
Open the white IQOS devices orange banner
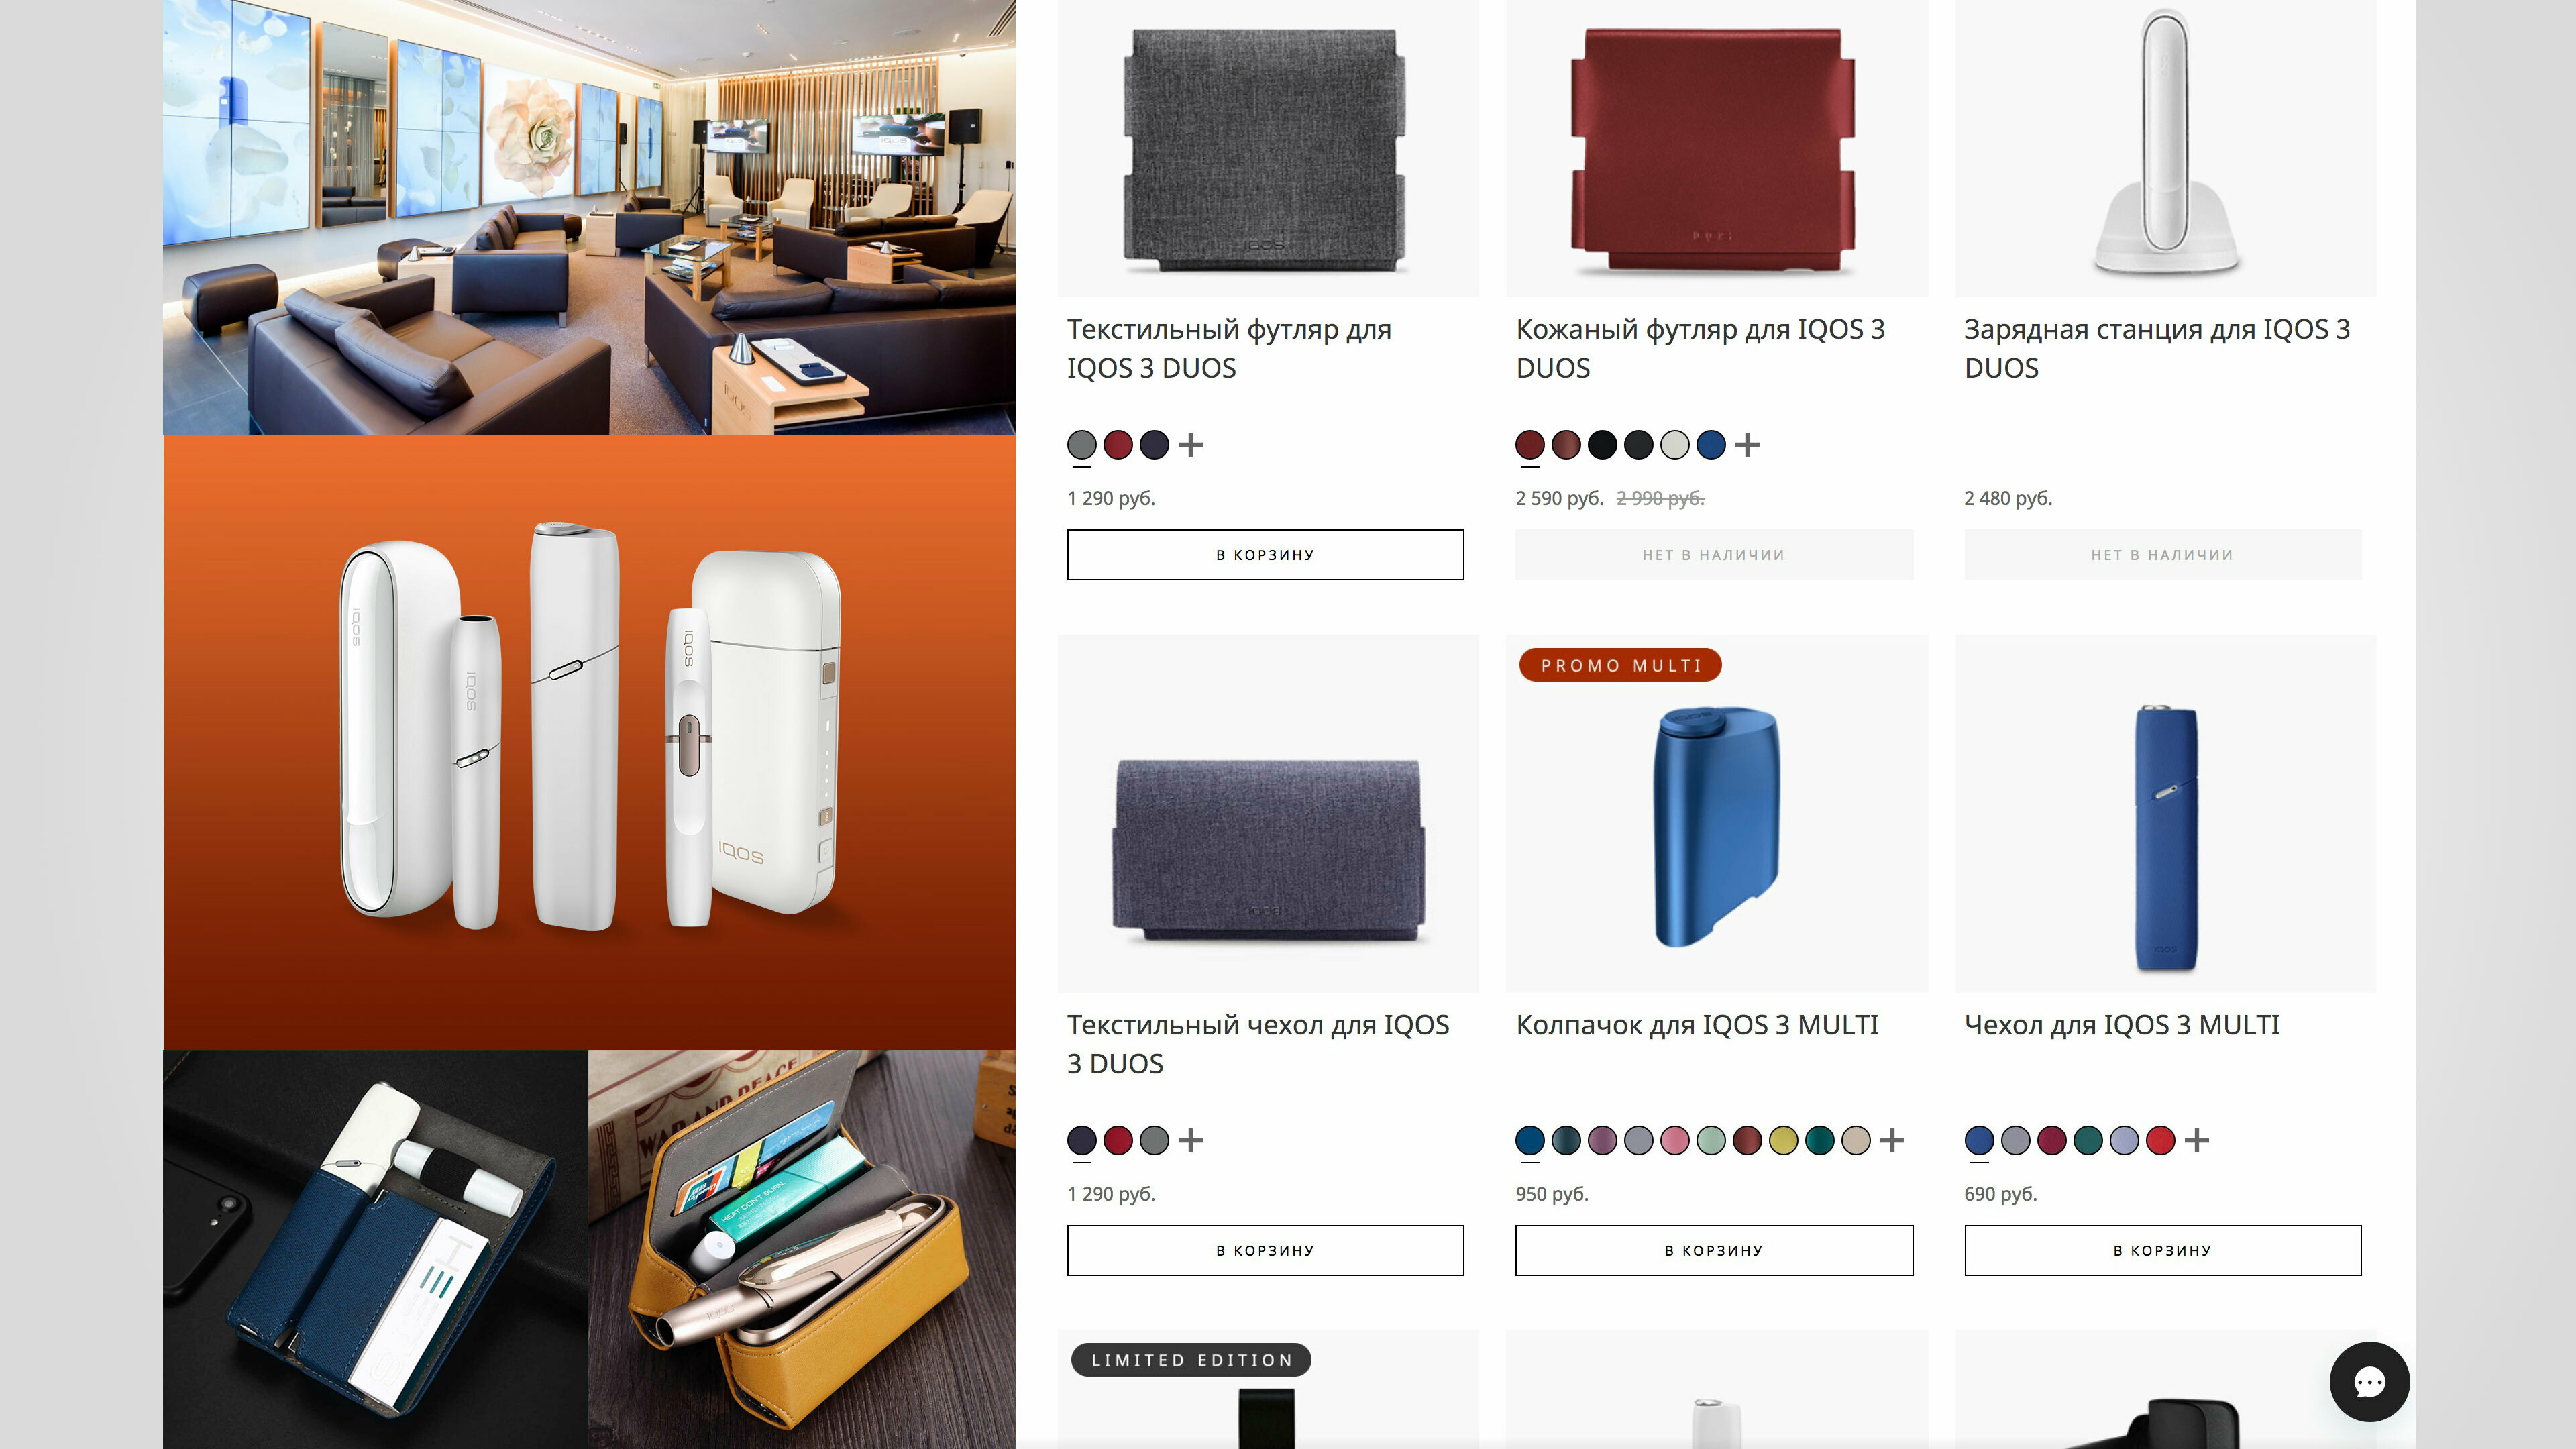589,741
